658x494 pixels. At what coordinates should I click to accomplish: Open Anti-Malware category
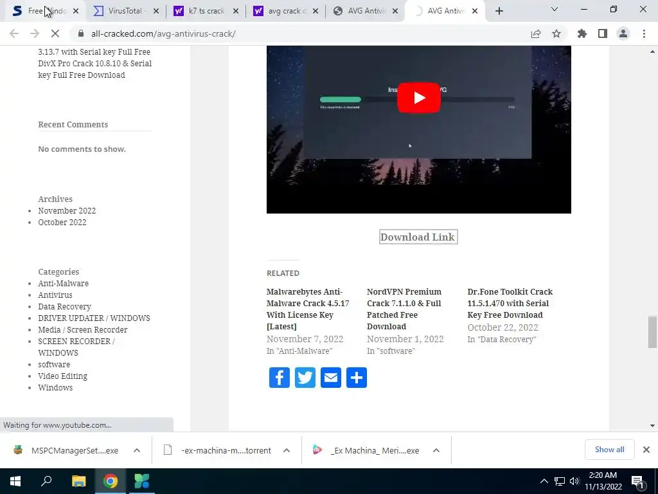click(x=64, y=283)
